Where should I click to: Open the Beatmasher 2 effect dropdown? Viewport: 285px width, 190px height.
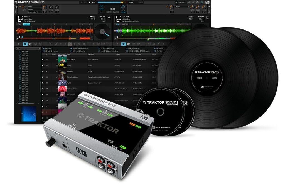coord(35,12)
